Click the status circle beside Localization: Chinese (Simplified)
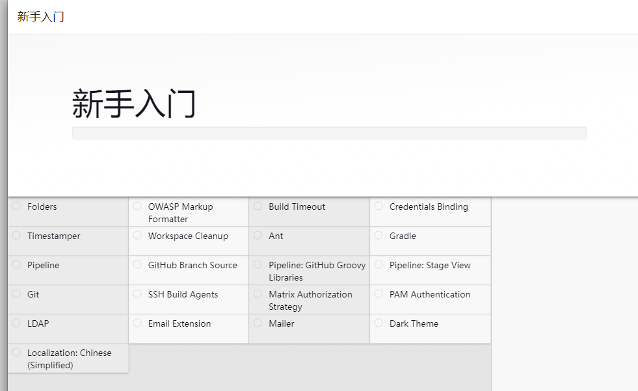638x391 pixels. click(16, 353)
